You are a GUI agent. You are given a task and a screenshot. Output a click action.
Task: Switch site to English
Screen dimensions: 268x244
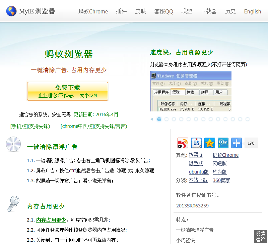tap(253, 11)
